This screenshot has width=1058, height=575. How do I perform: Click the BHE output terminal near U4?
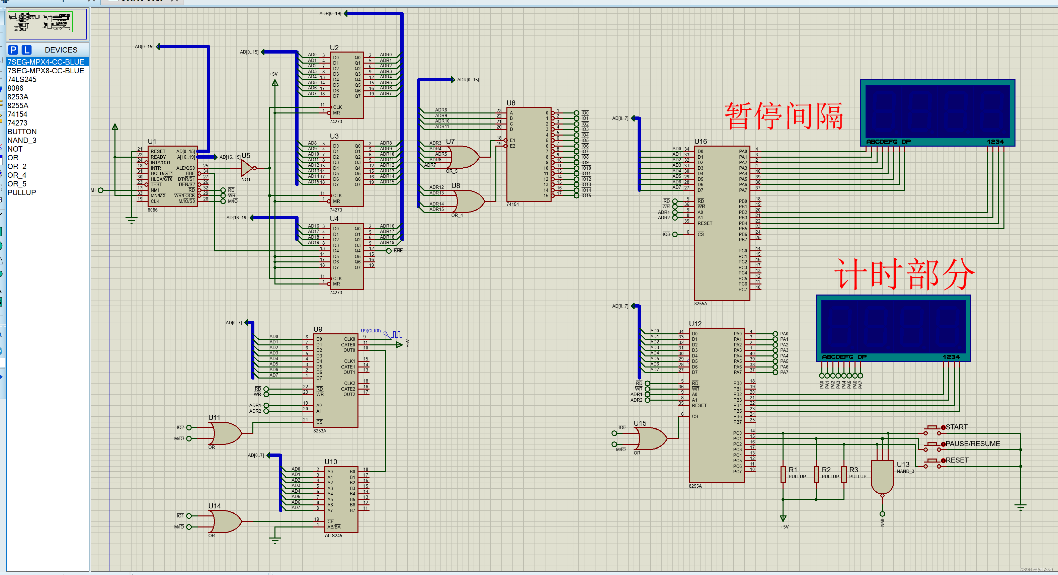click(389, 251)
